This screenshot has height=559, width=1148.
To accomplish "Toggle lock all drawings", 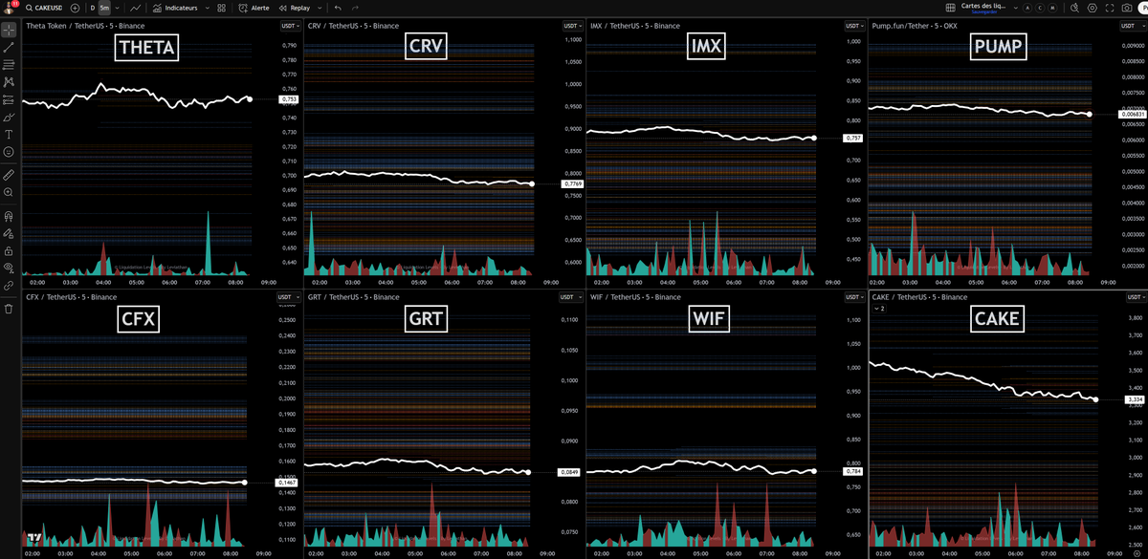I will tap(9, 249).
